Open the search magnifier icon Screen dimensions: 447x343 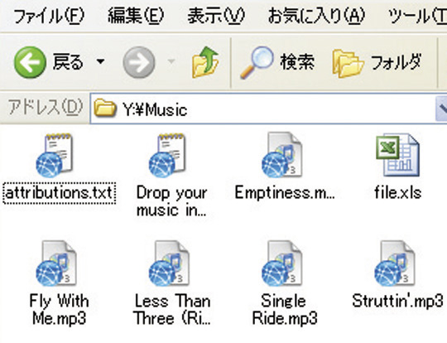click(x=257, y=62)
